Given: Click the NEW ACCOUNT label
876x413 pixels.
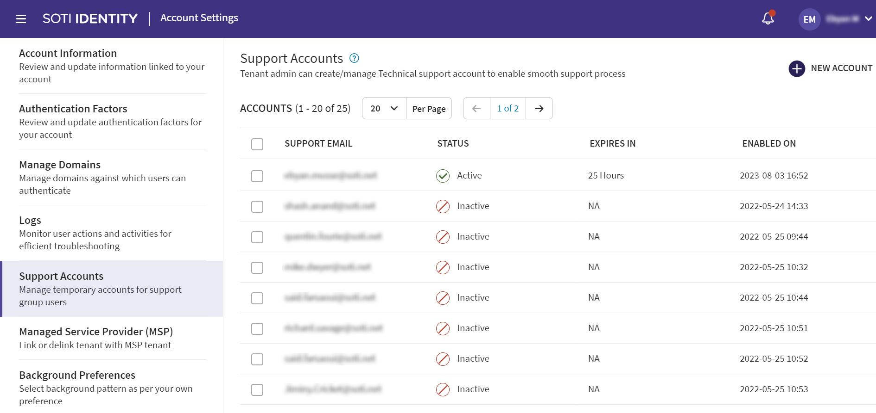Looking at the screenshot, I should (841, 68).
